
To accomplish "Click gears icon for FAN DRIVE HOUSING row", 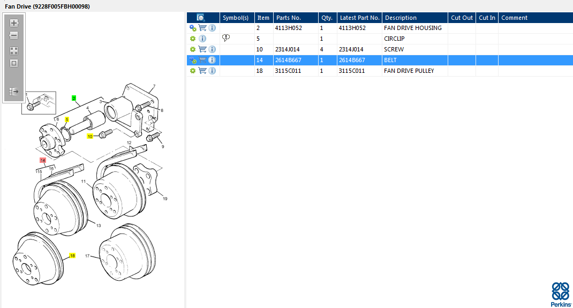I will [193, 28].
